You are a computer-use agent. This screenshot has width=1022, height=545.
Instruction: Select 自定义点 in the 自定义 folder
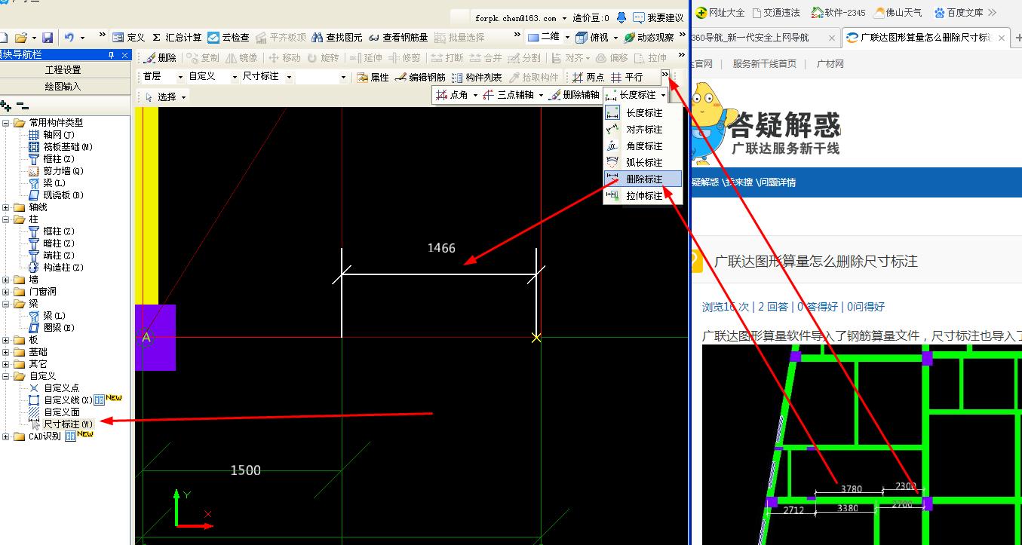point(61,388)
